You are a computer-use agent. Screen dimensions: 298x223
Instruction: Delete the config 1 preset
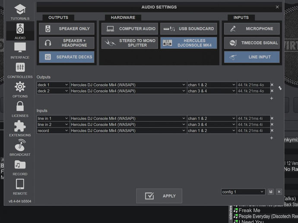click(279, 192)
